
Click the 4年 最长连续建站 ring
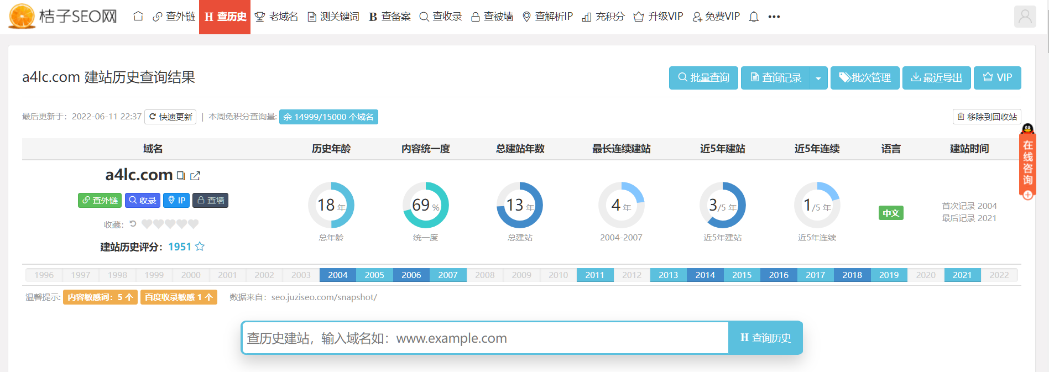(x=622, y=205)
